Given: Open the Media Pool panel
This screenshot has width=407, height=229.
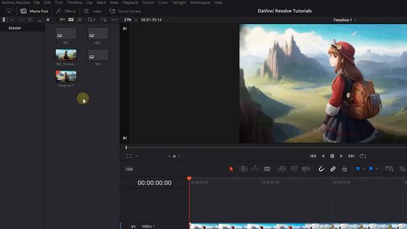Looking at the screenshot, I should tap(34, 11).
